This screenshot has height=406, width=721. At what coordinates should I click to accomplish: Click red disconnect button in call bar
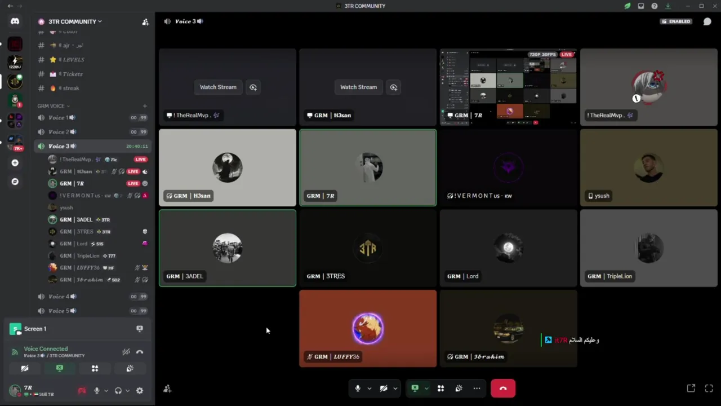coord(503,388)
